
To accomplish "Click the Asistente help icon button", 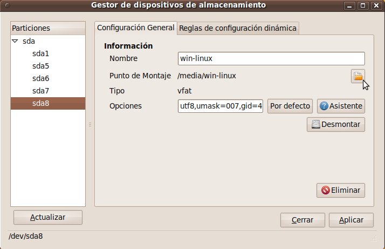I will click(x=341, y=106).
